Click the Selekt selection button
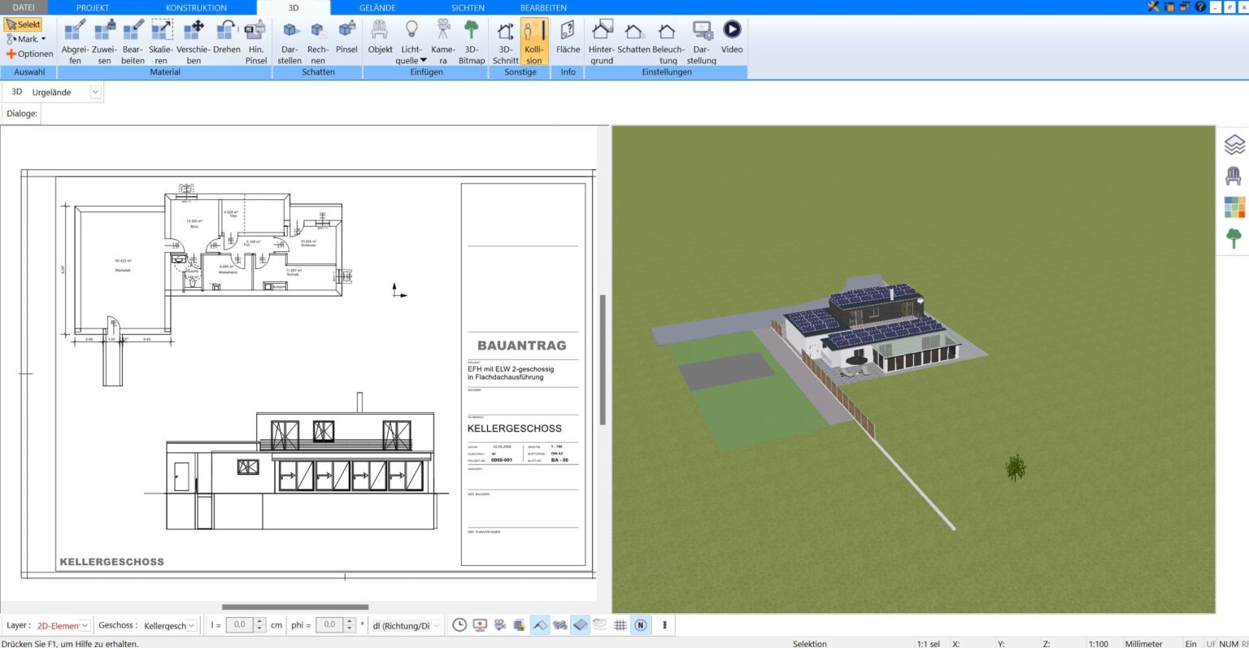Viewport: 1249px width, 648px height. click(x=23, y=24)
